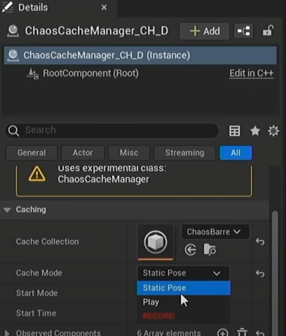
Task: Click the experimental class warning icon
Action: click(37, 174)
